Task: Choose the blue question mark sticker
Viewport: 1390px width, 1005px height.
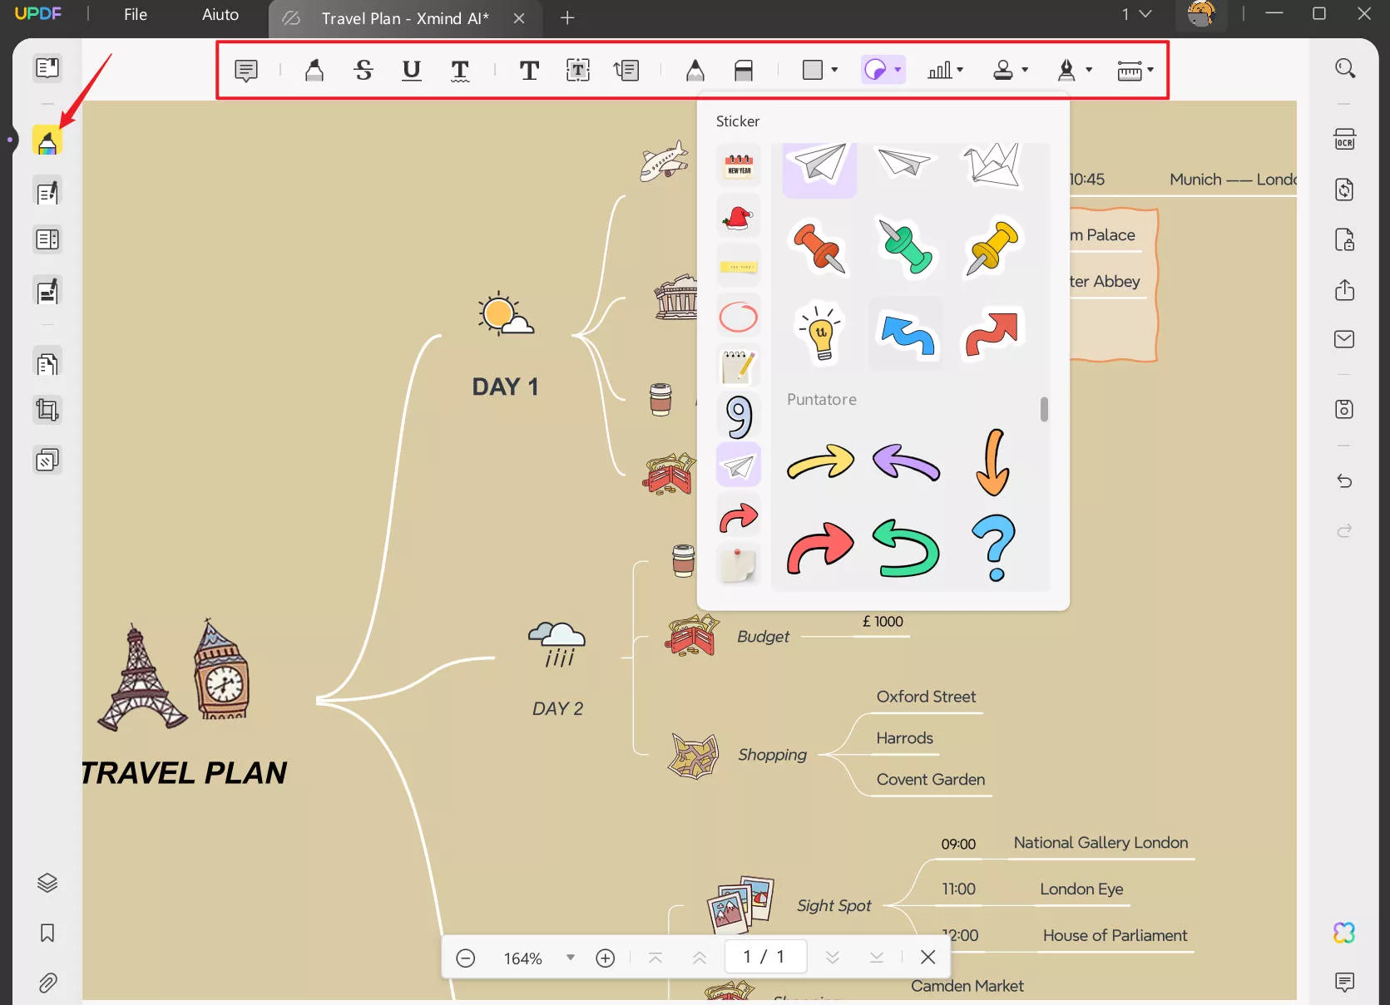Action: 994,547
